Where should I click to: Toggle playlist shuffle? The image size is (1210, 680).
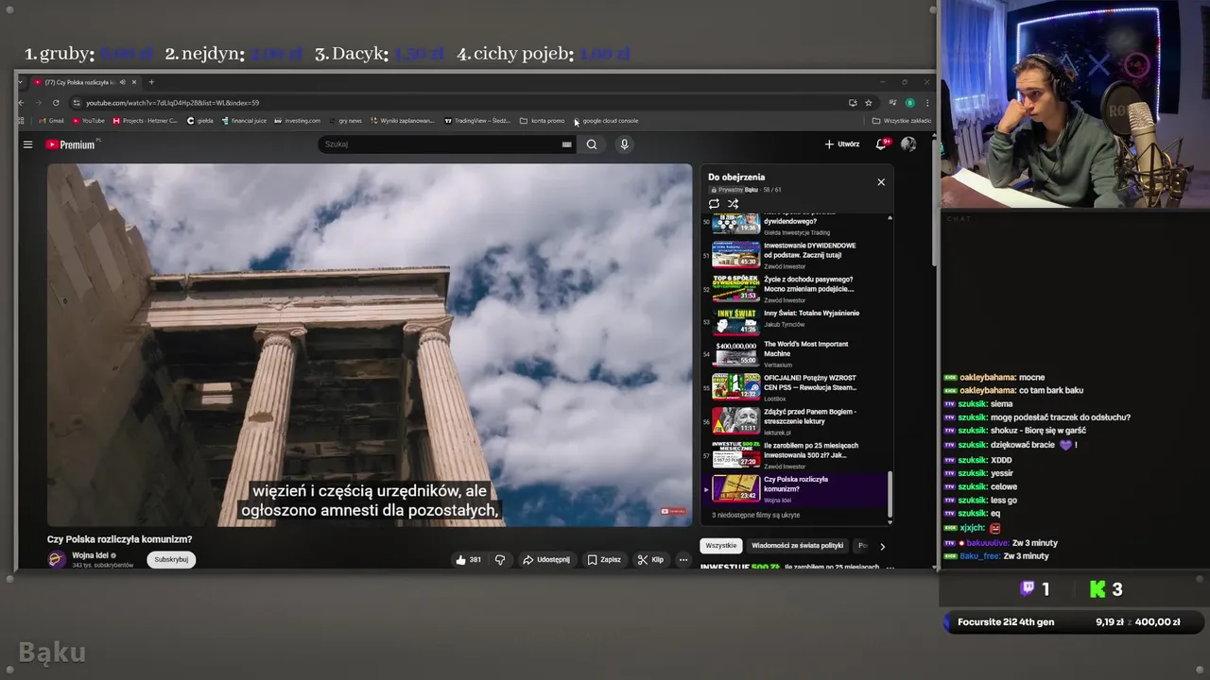(733, 203)
